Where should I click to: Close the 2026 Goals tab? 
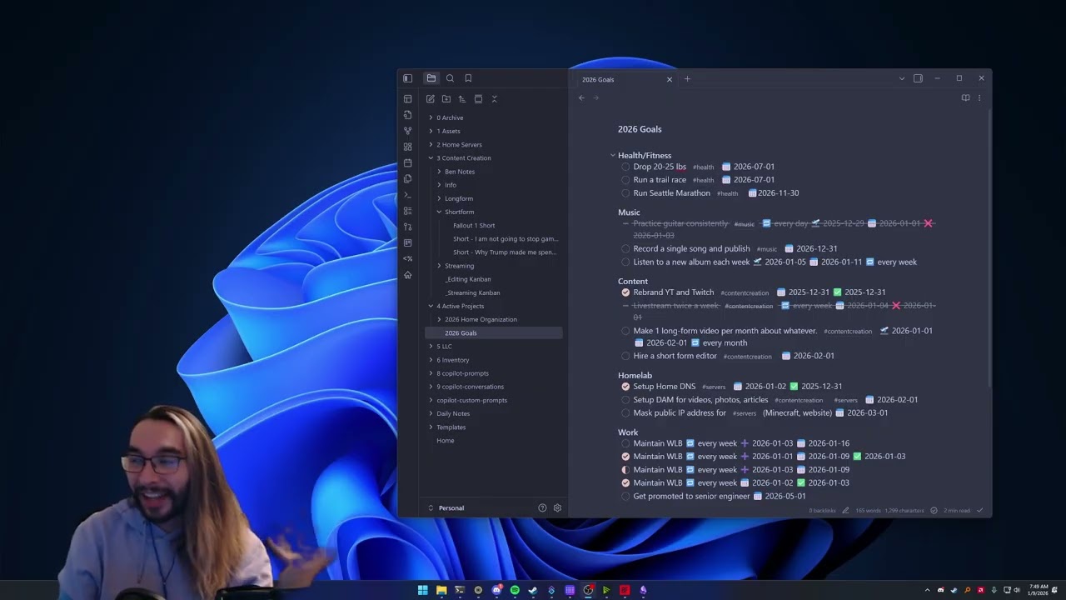pyautogui.click(x=669, y=79)
